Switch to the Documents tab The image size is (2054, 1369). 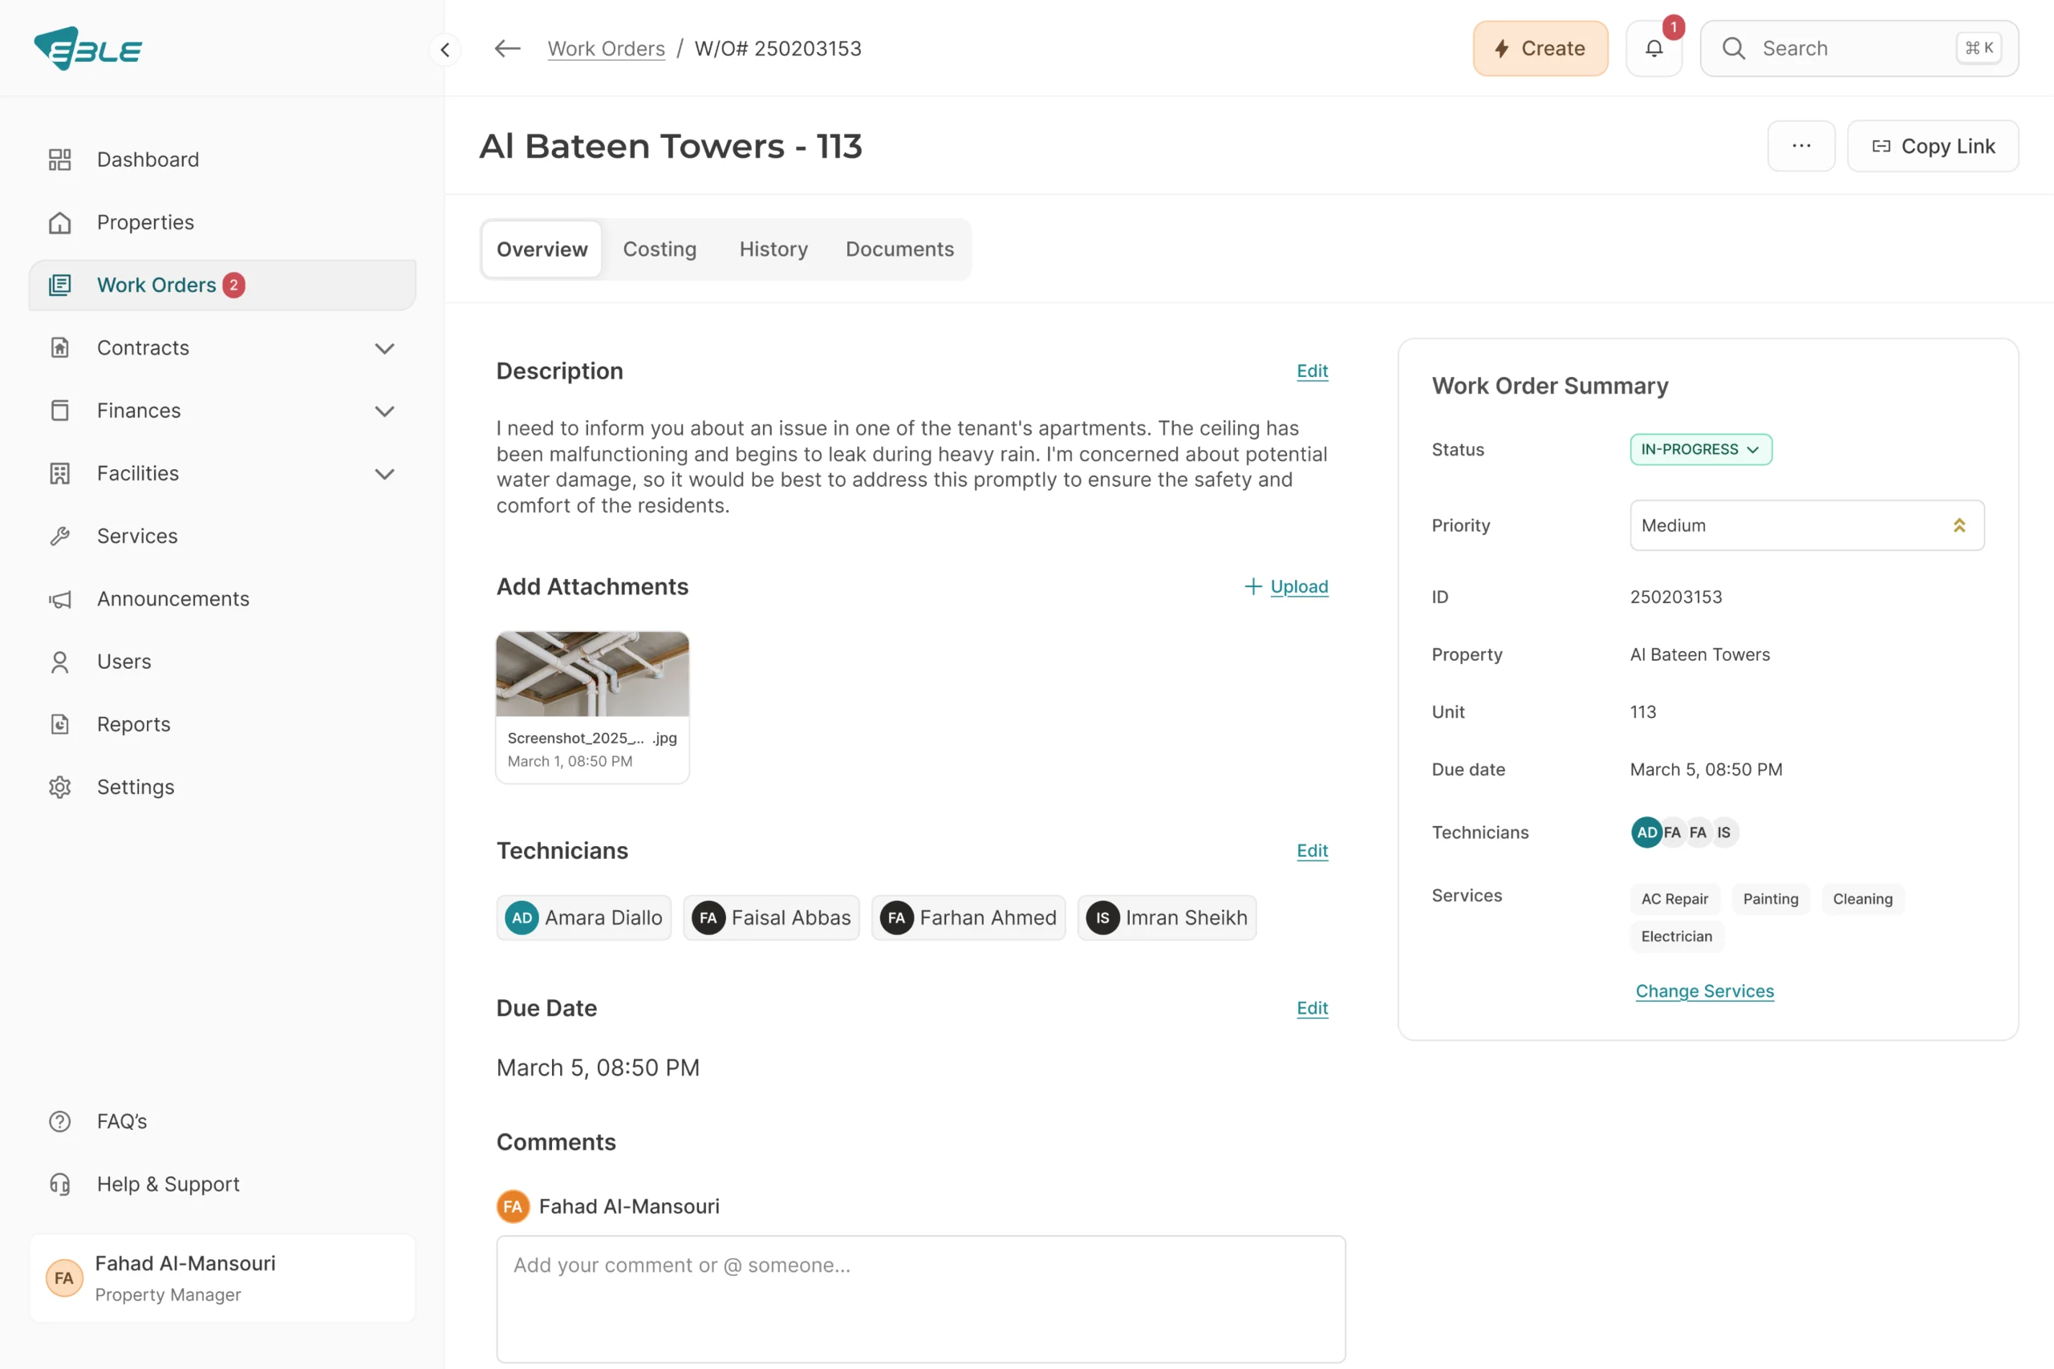pyautogui.click(x=899, y=249)
